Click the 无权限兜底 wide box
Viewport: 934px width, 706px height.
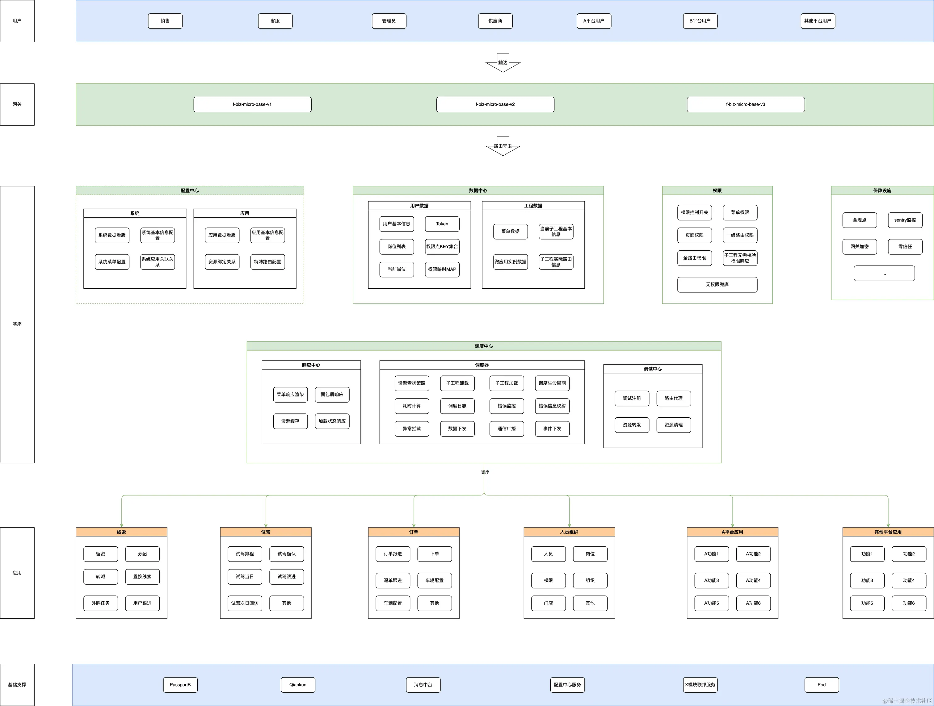pyautogui.click(x=717, y=284)
